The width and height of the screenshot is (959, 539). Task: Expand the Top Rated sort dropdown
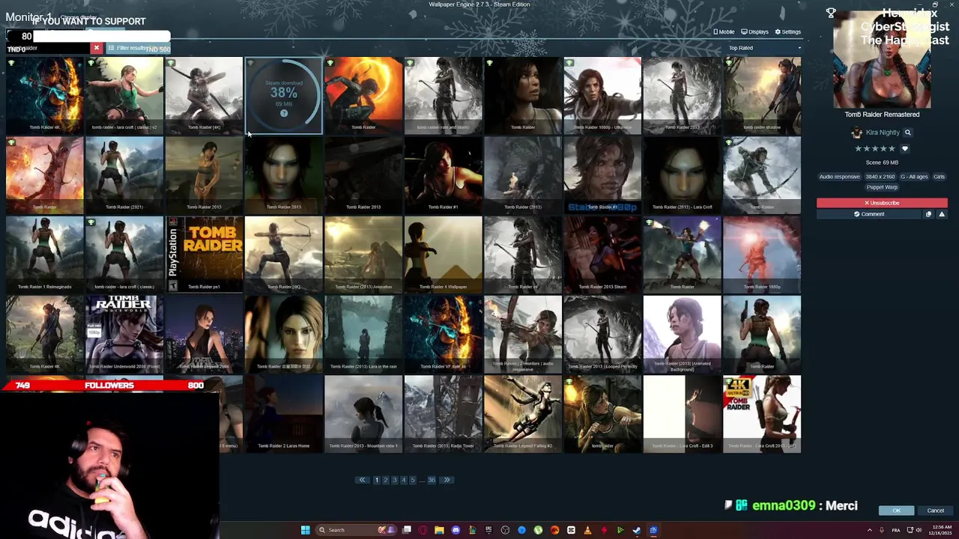764,48
